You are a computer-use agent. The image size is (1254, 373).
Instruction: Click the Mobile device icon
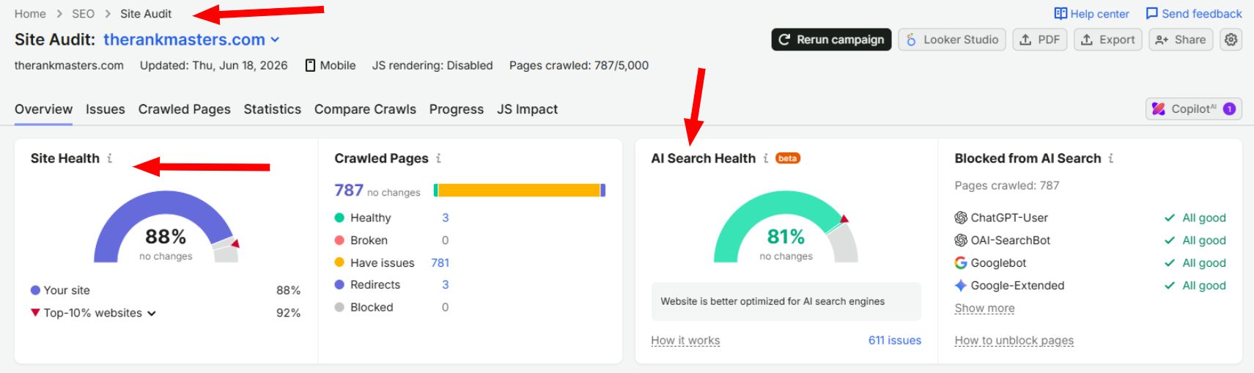point(310,65)
